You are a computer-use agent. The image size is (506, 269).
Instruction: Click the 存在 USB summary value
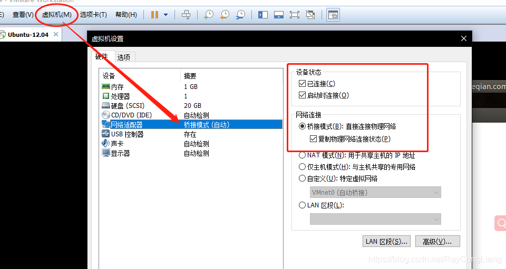[x=190, y=134]
